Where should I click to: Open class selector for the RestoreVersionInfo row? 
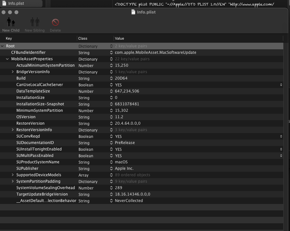111,130
